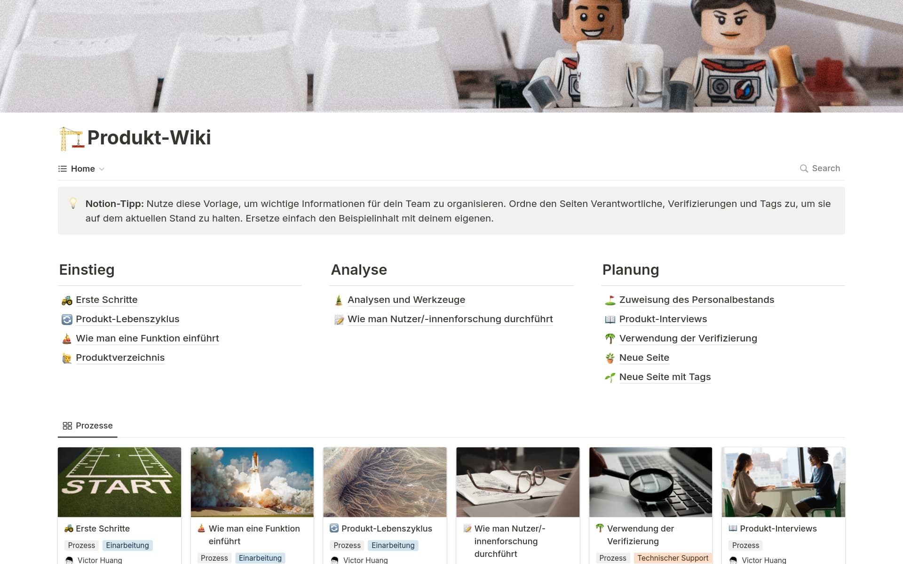Click the Search field in the header
The image size is (903, 564).
(x=825, y=168)
